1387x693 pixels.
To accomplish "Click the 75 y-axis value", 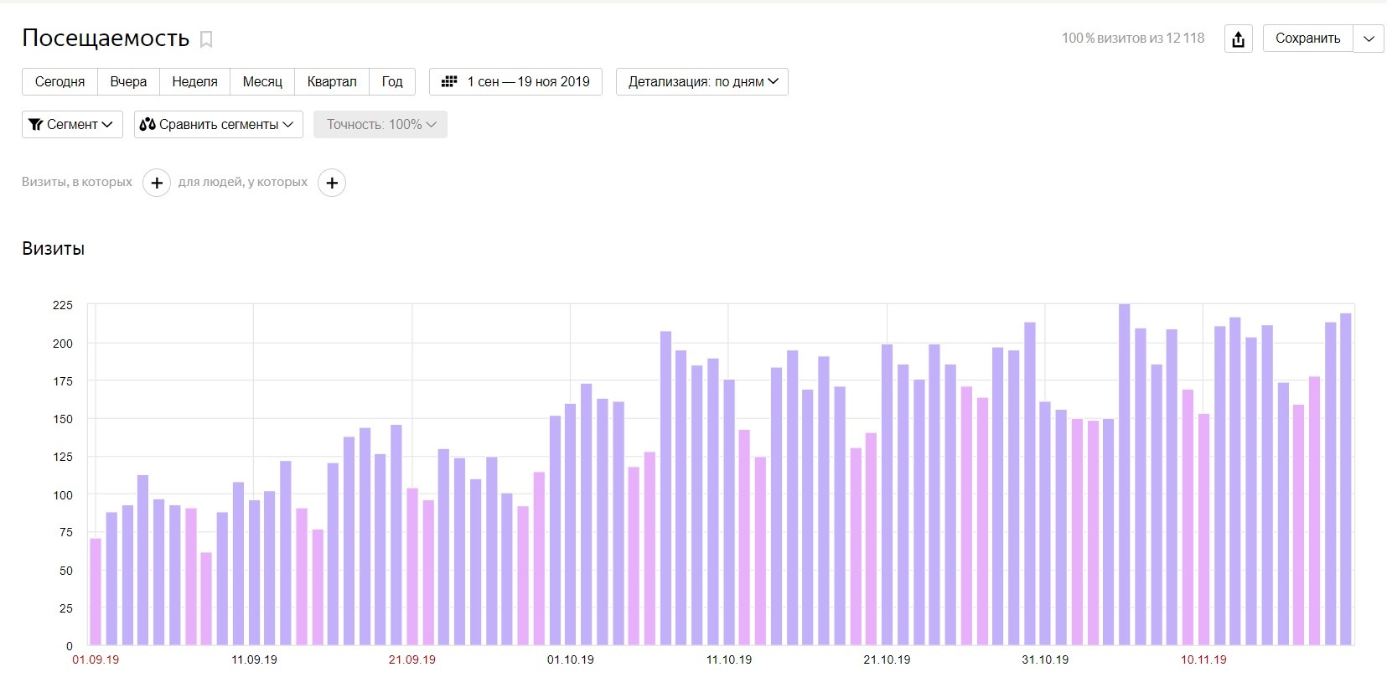I will pos(66,532).
